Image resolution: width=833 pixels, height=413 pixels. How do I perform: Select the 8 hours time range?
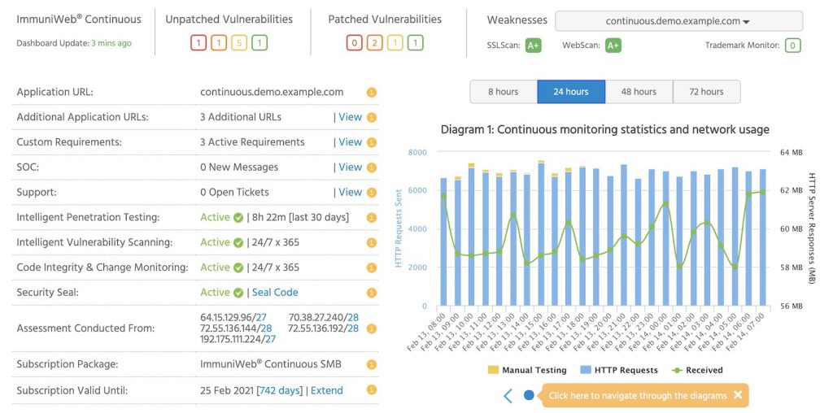coord(503,92)
